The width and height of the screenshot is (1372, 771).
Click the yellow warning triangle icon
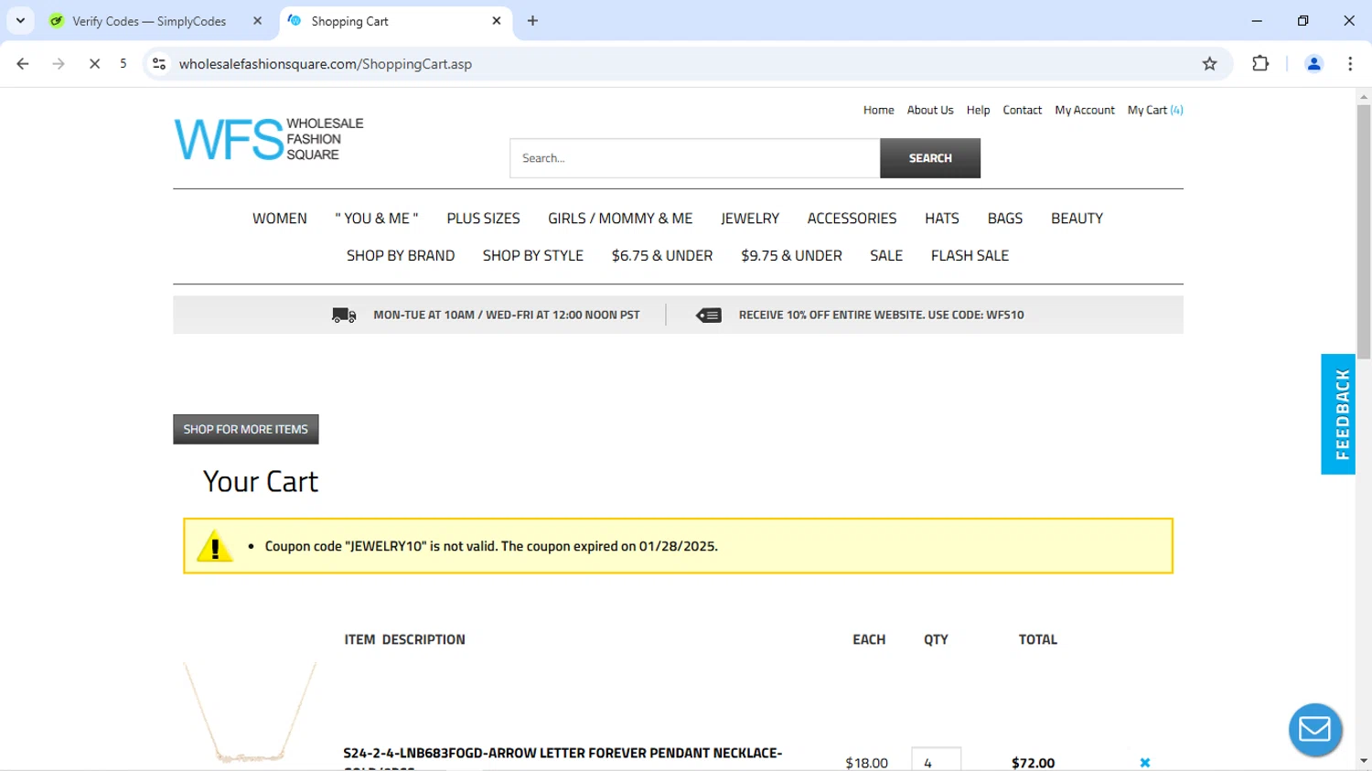(x=215, y=546)
